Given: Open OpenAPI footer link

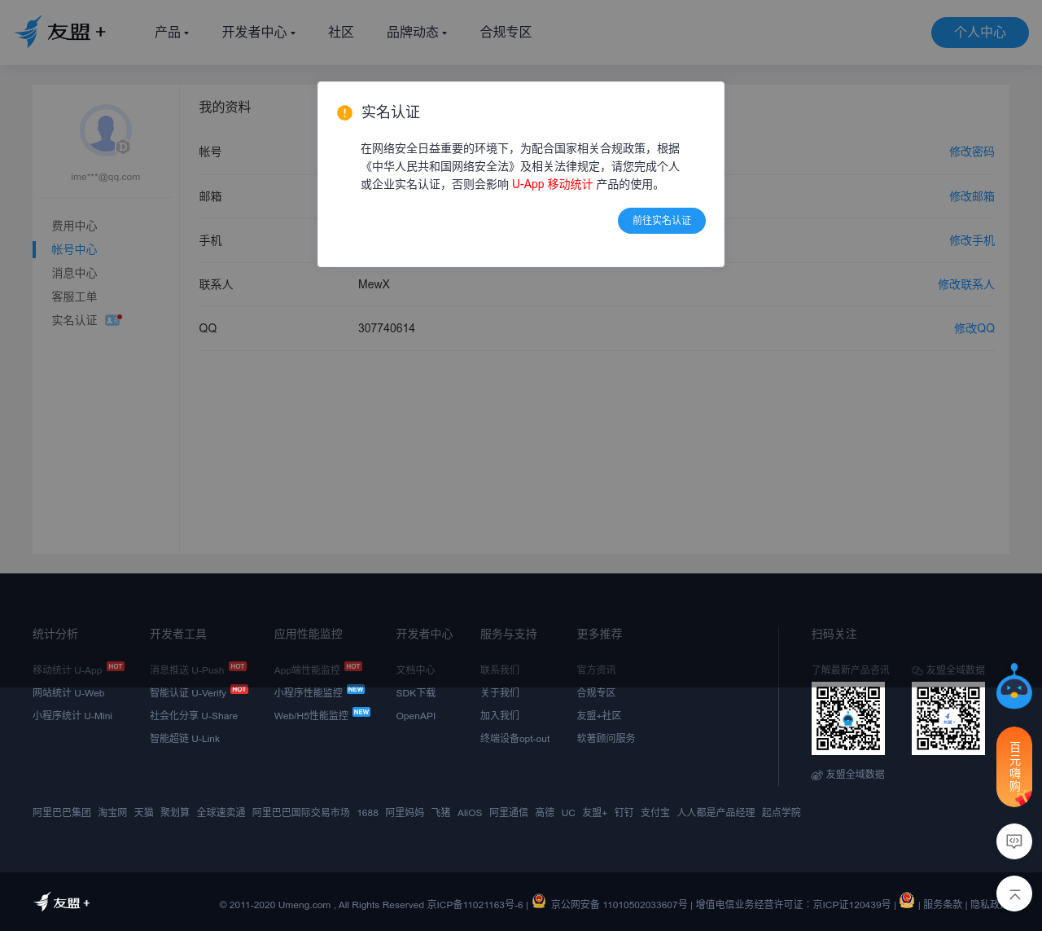Looking at the screenshot, I should pyautogui.click(x=416, y=715).
